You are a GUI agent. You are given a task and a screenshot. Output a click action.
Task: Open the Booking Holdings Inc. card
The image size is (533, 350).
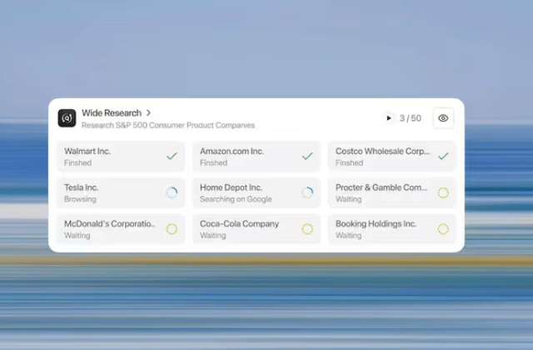tap(391, 229)
